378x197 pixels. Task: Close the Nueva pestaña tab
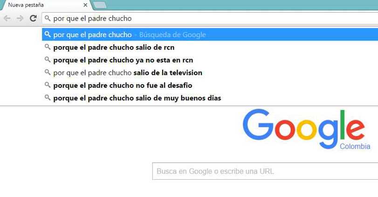point(85,5)
